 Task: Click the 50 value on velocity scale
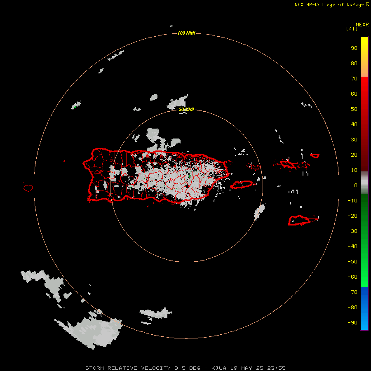[354, 109]
